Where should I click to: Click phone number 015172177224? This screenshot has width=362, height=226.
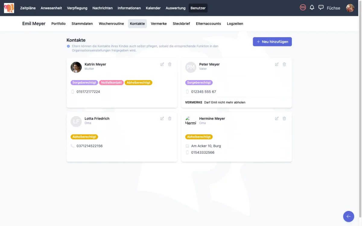click(x=88, y=92)
